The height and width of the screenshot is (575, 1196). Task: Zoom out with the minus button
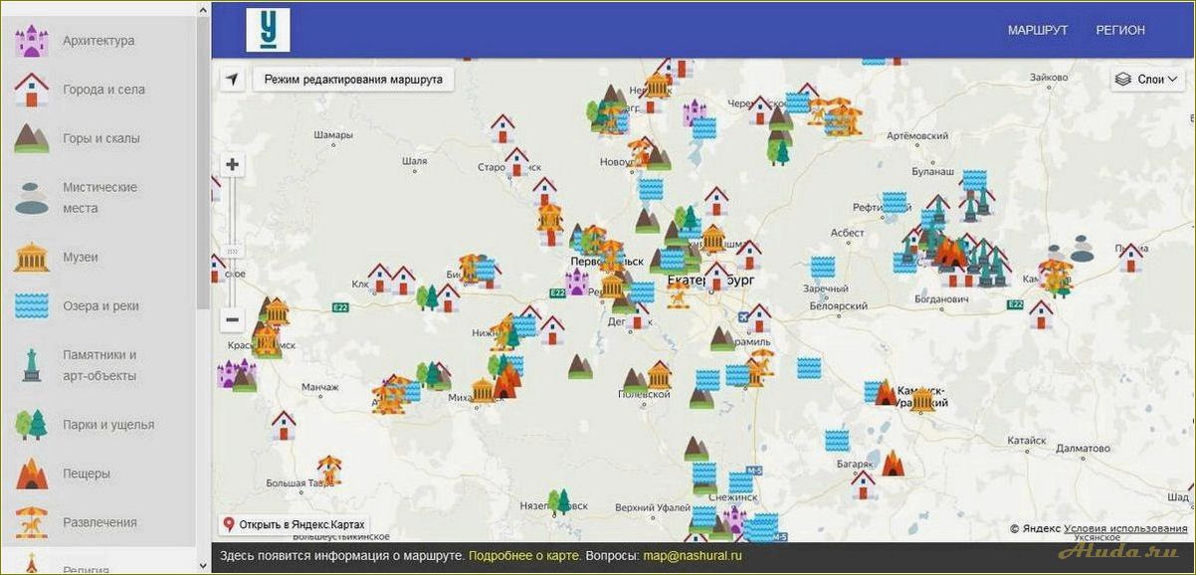tap(232, 320)
